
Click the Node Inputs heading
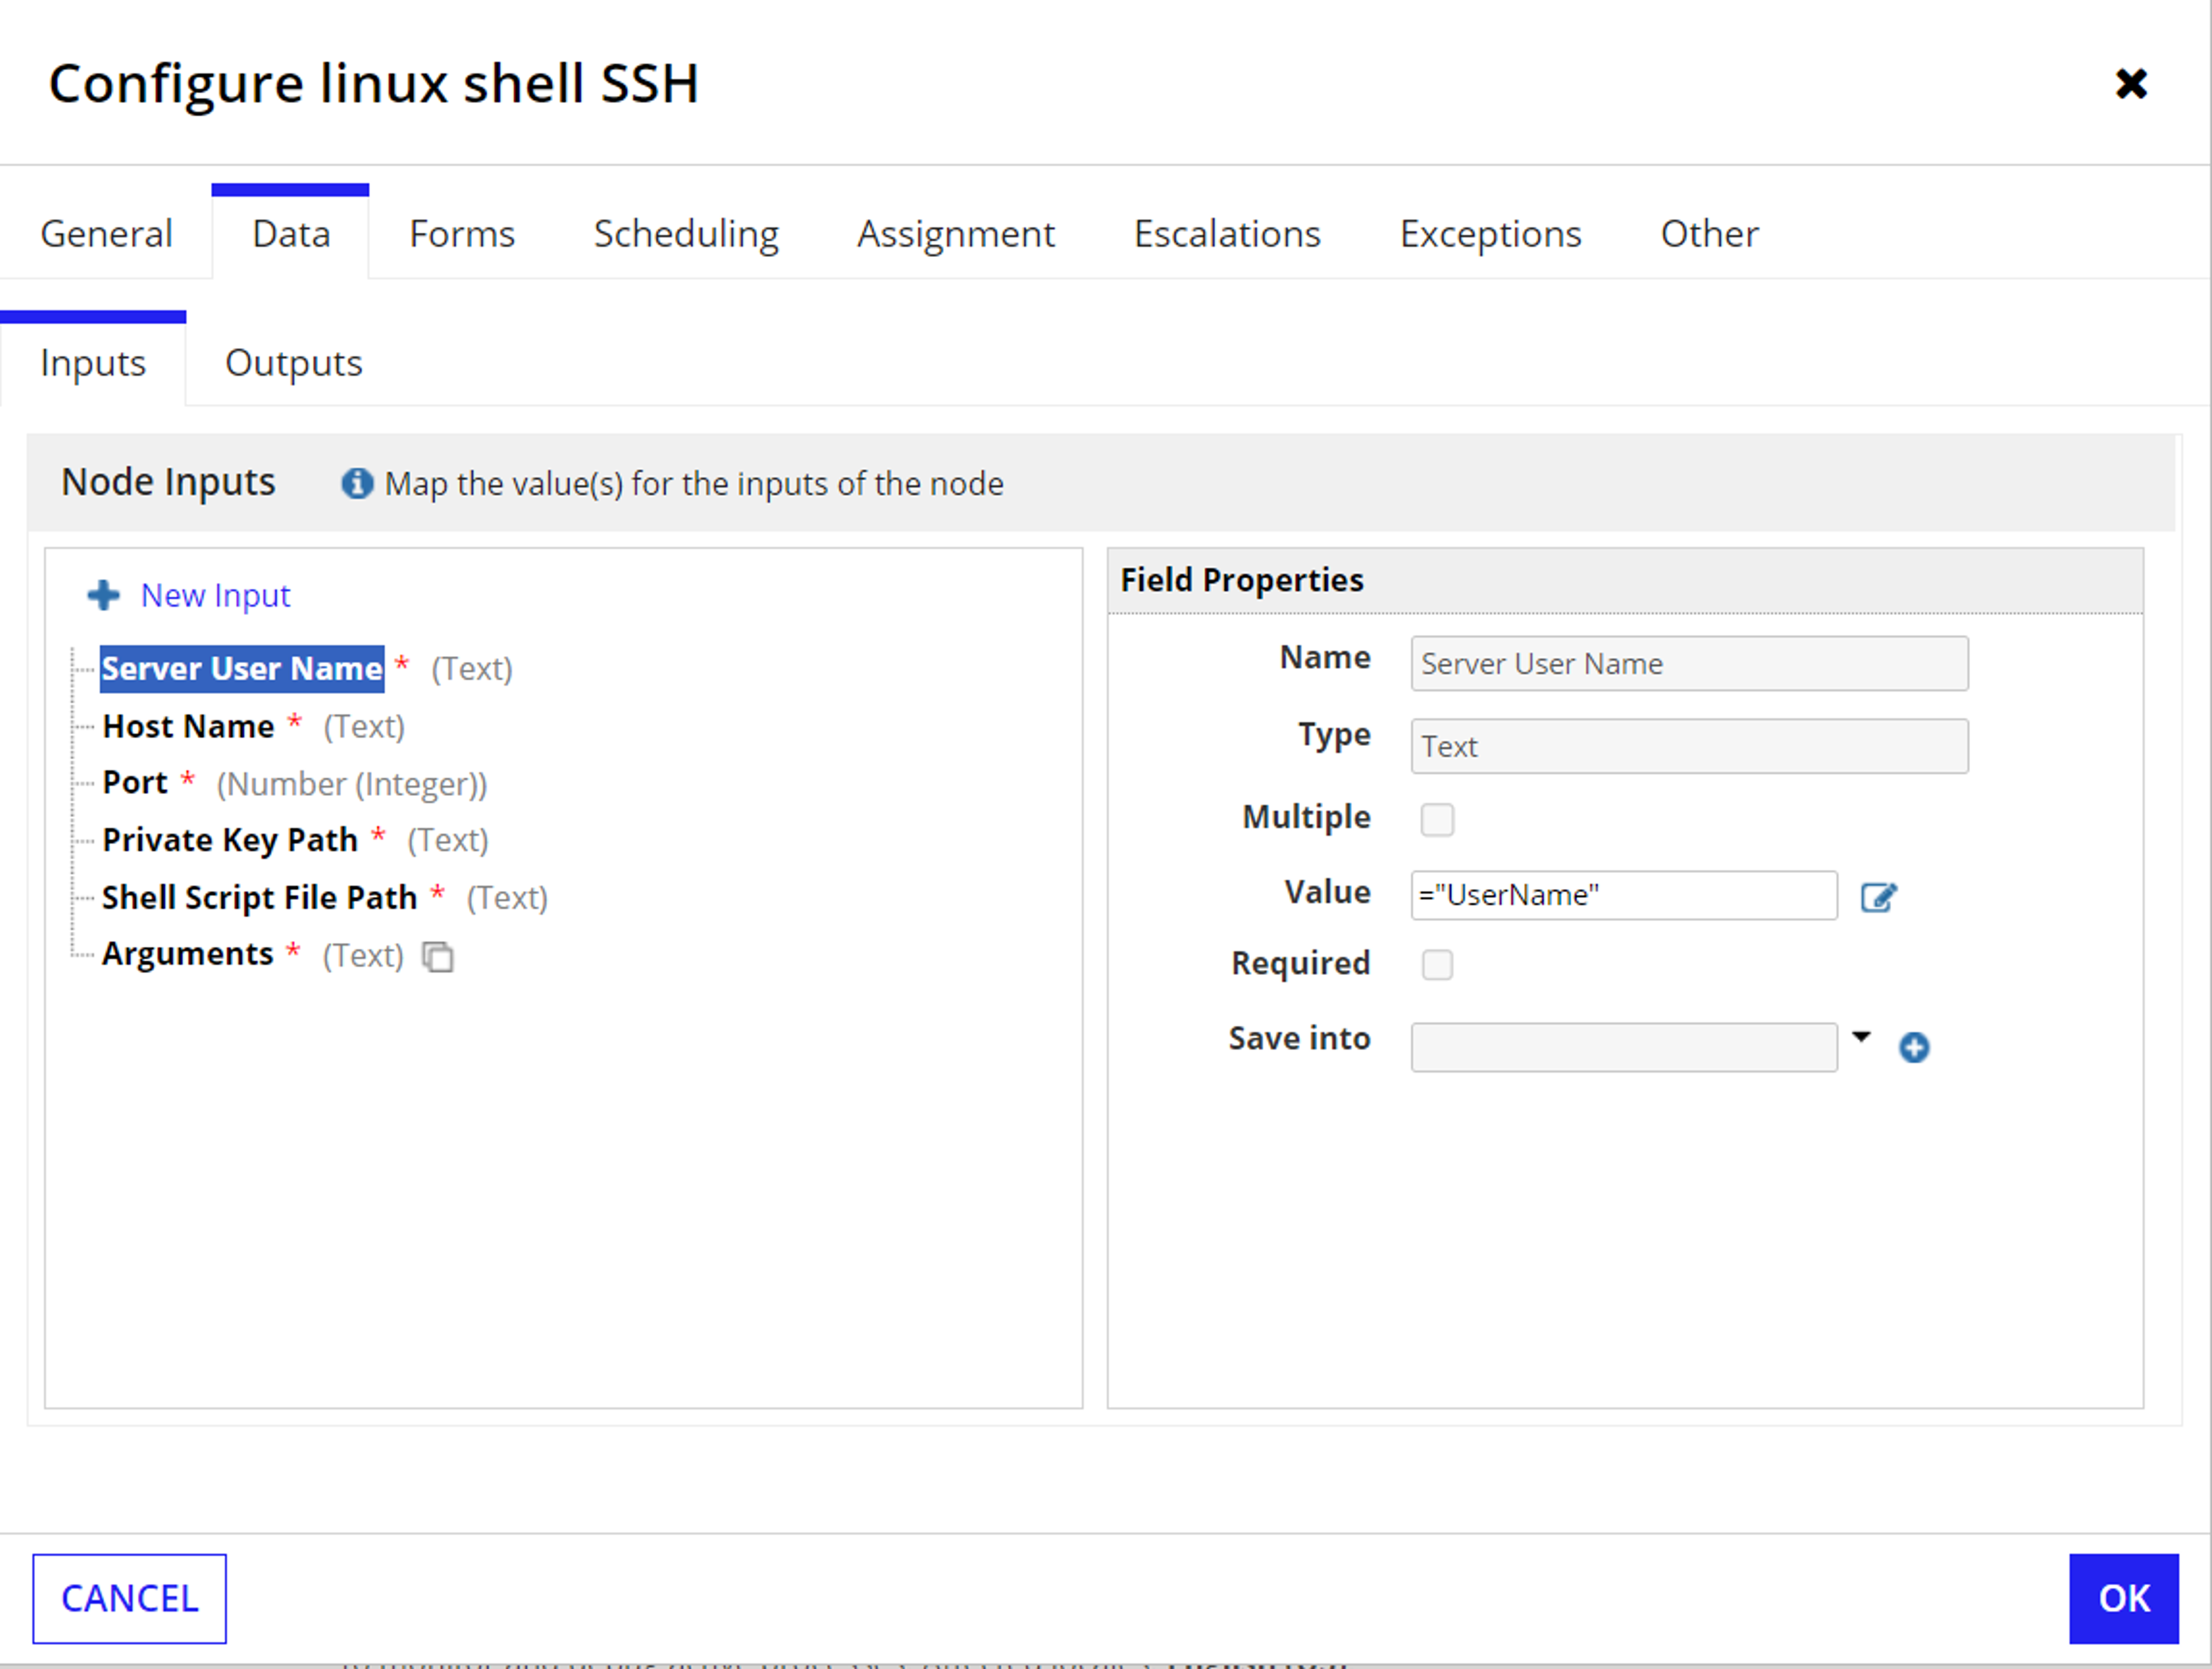click(x=168, y=482)
